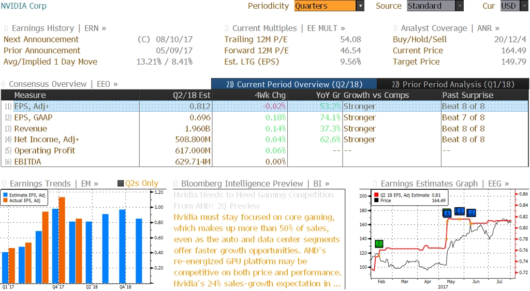Image resolution: width=530 pixels, height=291 pixels.
Task: Click the blue marker labeled 4 on graph
Action: 447,213
